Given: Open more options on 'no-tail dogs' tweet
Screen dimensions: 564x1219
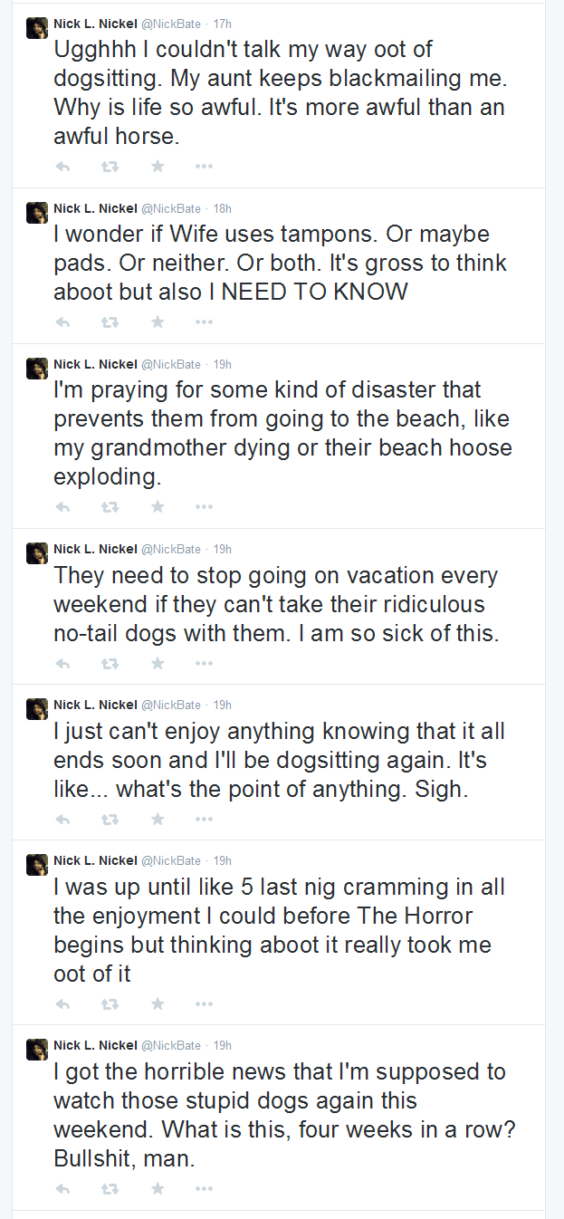Looking at the screenshot, I should click(204, 663).
